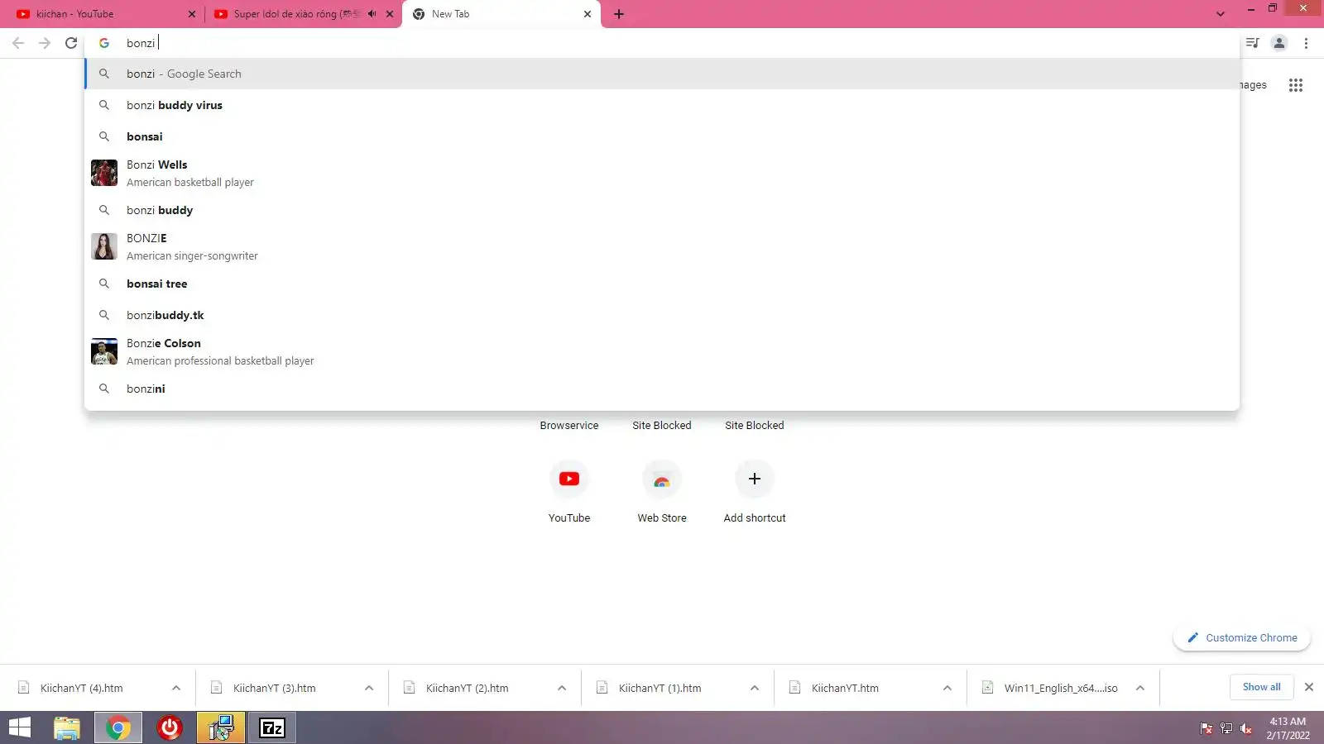Image resolution: width=1324 pixels, height=744 pixels.
Task: Open the Chrome profile icon
Action: [1279, 43]
